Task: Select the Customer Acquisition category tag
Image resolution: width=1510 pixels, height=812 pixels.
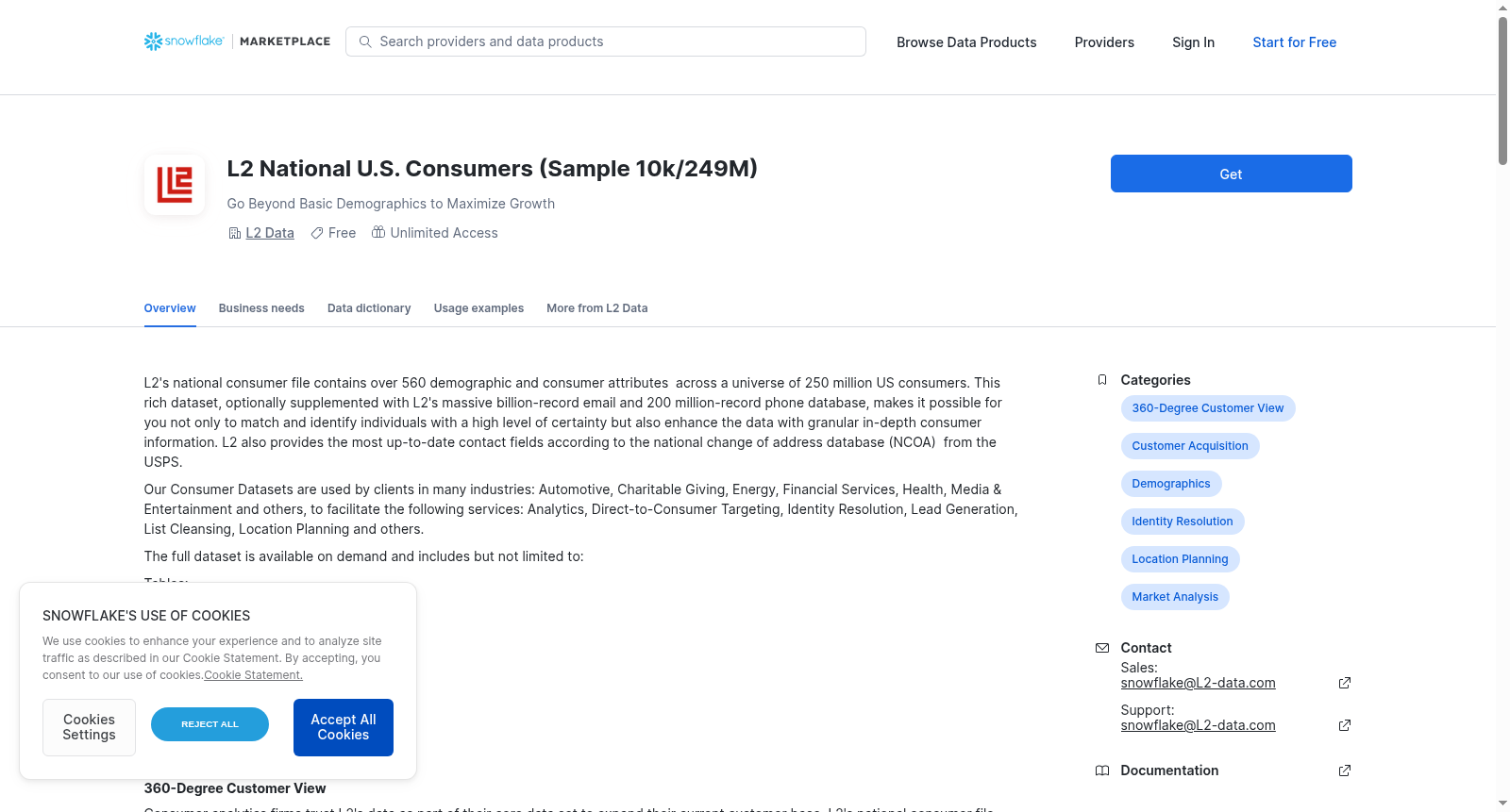Action: pyautogui.click(x=1190, y=446)
